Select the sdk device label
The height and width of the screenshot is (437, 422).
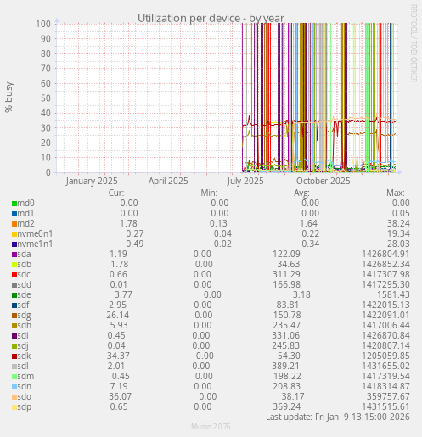[x=24, y=356]
